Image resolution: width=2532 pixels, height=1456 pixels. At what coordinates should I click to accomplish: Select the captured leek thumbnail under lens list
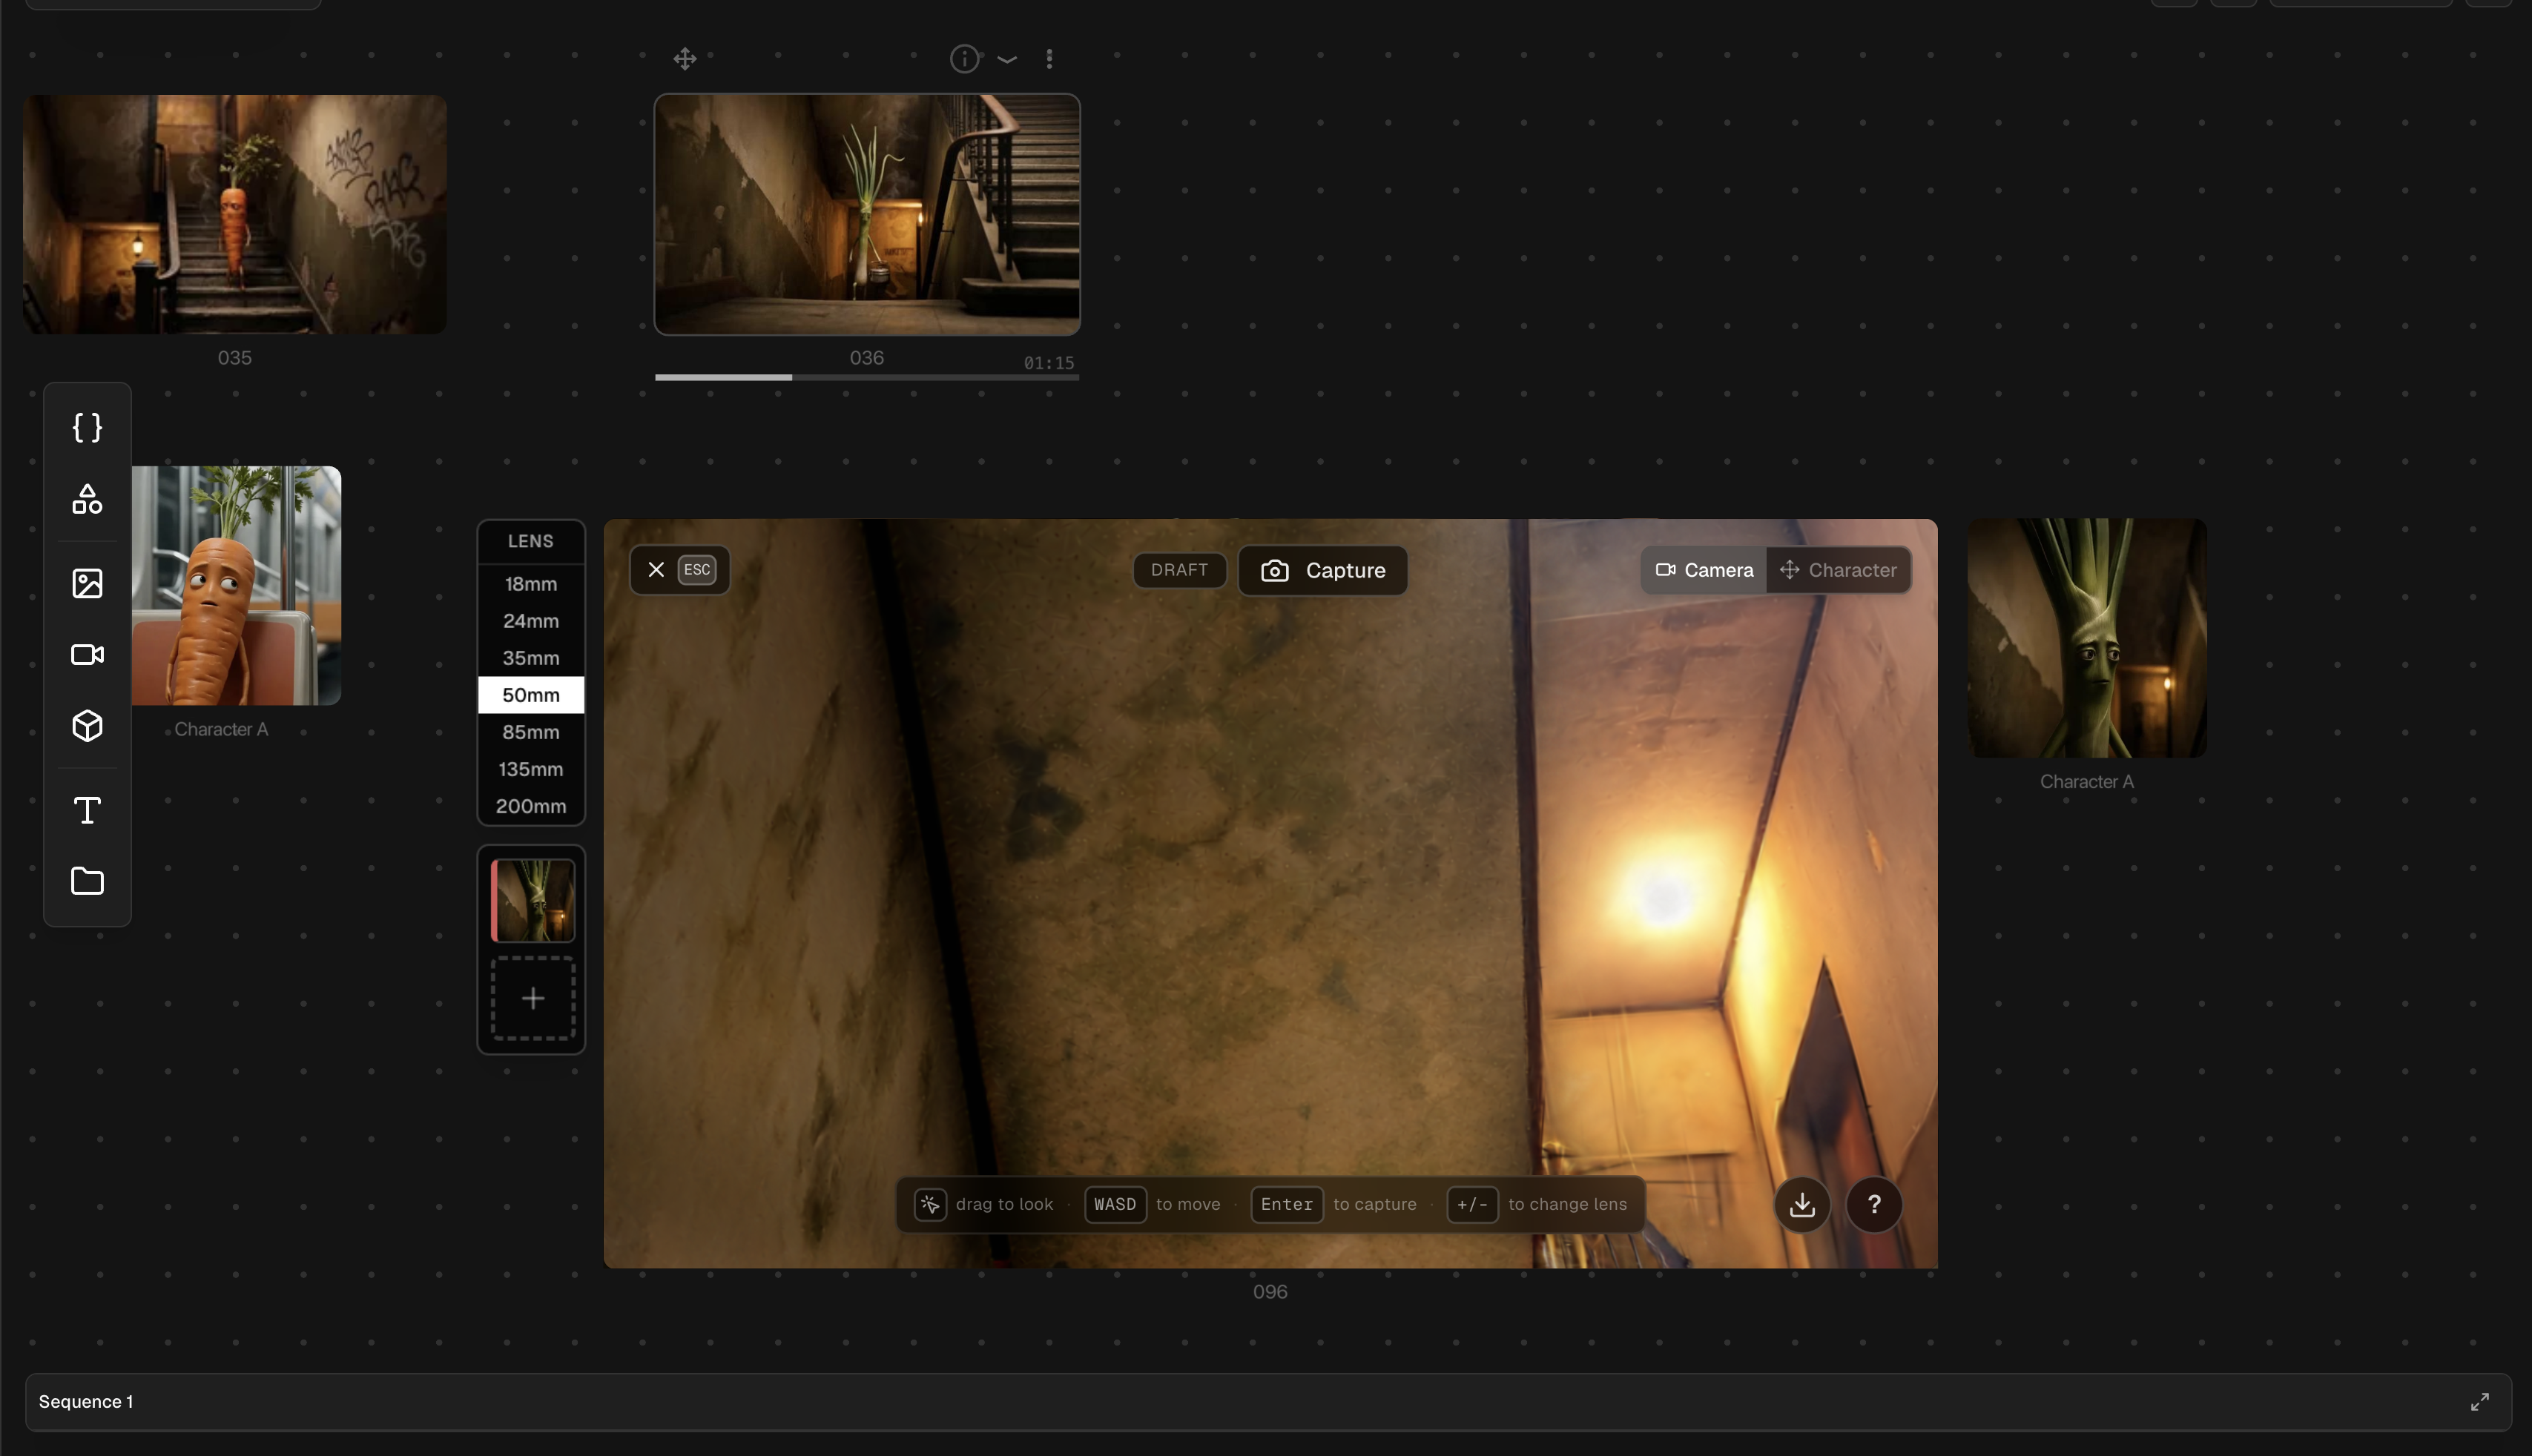point(533,900)
